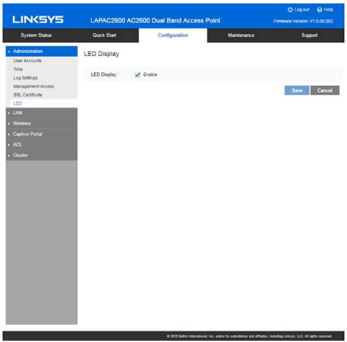Click the Belkin copyright footer text

click(250, 336)
